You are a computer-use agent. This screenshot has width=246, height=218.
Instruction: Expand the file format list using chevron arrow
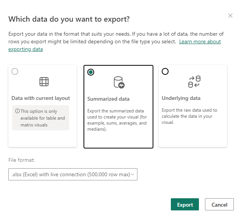click(132, 174)
